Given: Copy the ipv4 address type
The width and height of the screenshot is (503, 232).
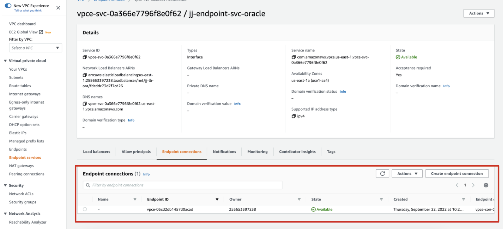Looking at the screenshot, I should [293, 116].
